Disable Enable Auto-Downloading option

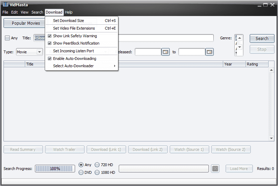[50, 59]
